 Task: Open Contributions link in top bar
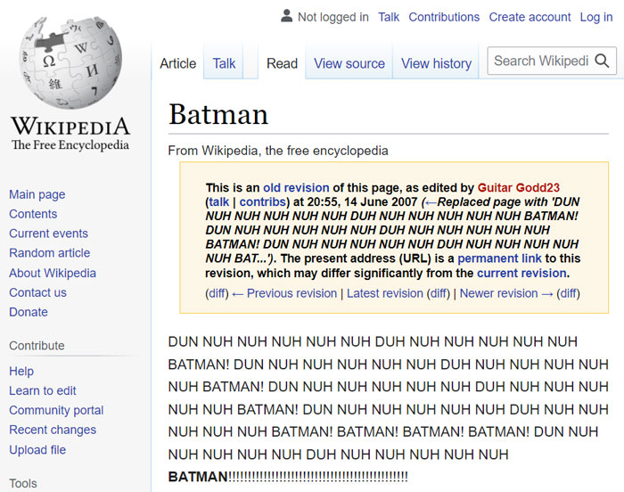click(x=444, y=17)
